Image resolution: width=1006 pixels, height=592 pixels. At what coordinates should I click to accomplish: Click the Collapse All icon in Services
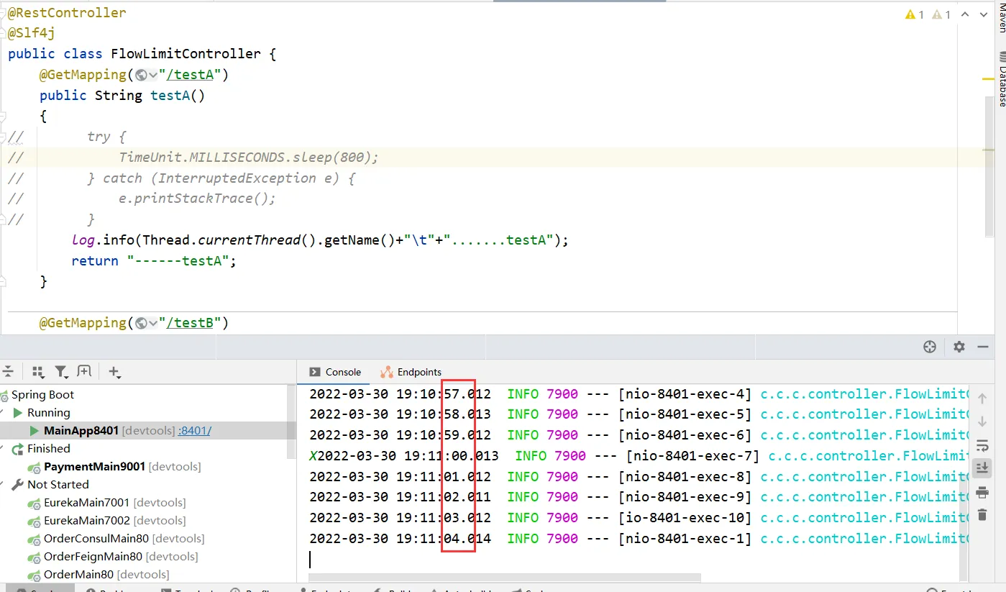point(8,371)
